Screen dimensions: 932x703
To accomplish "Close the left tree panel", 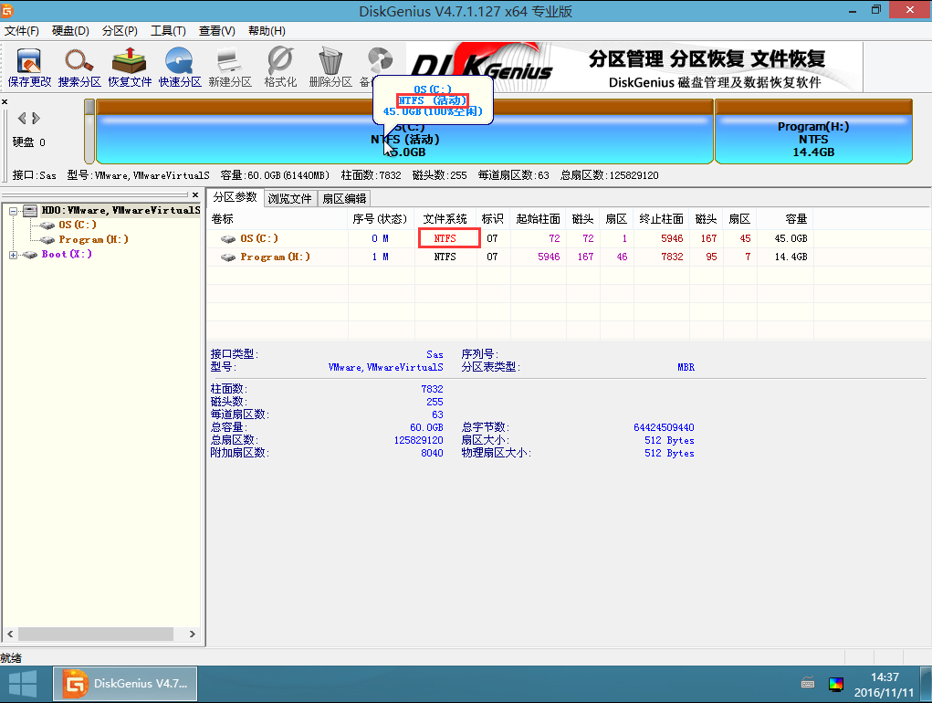I will [195, 194].
